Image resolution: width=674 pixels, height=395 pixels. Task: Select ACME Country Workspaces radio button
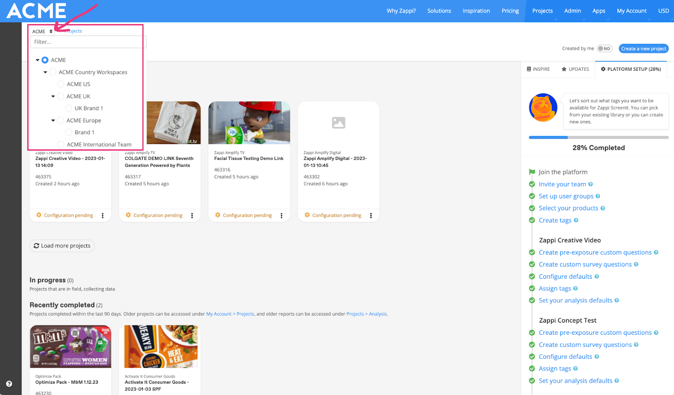[53, 72]
